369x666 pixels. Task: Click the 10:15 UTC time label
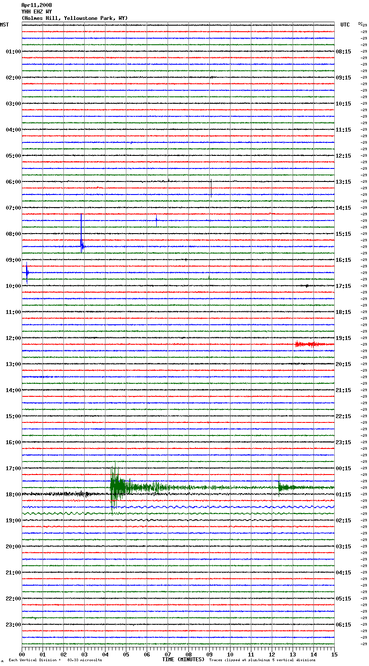[343, 104]
